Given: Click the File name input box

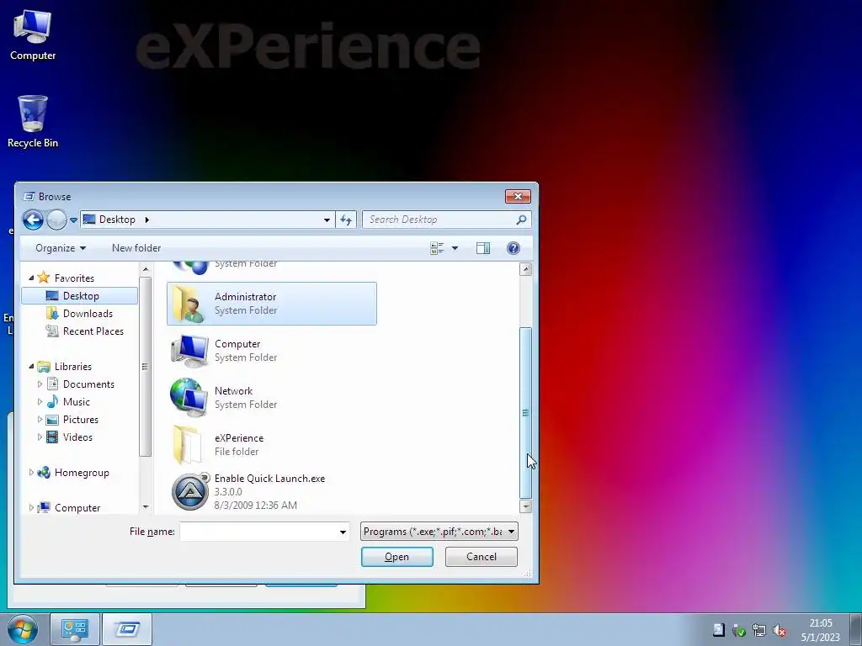Looking at the screenshot, I should (258, 532).
